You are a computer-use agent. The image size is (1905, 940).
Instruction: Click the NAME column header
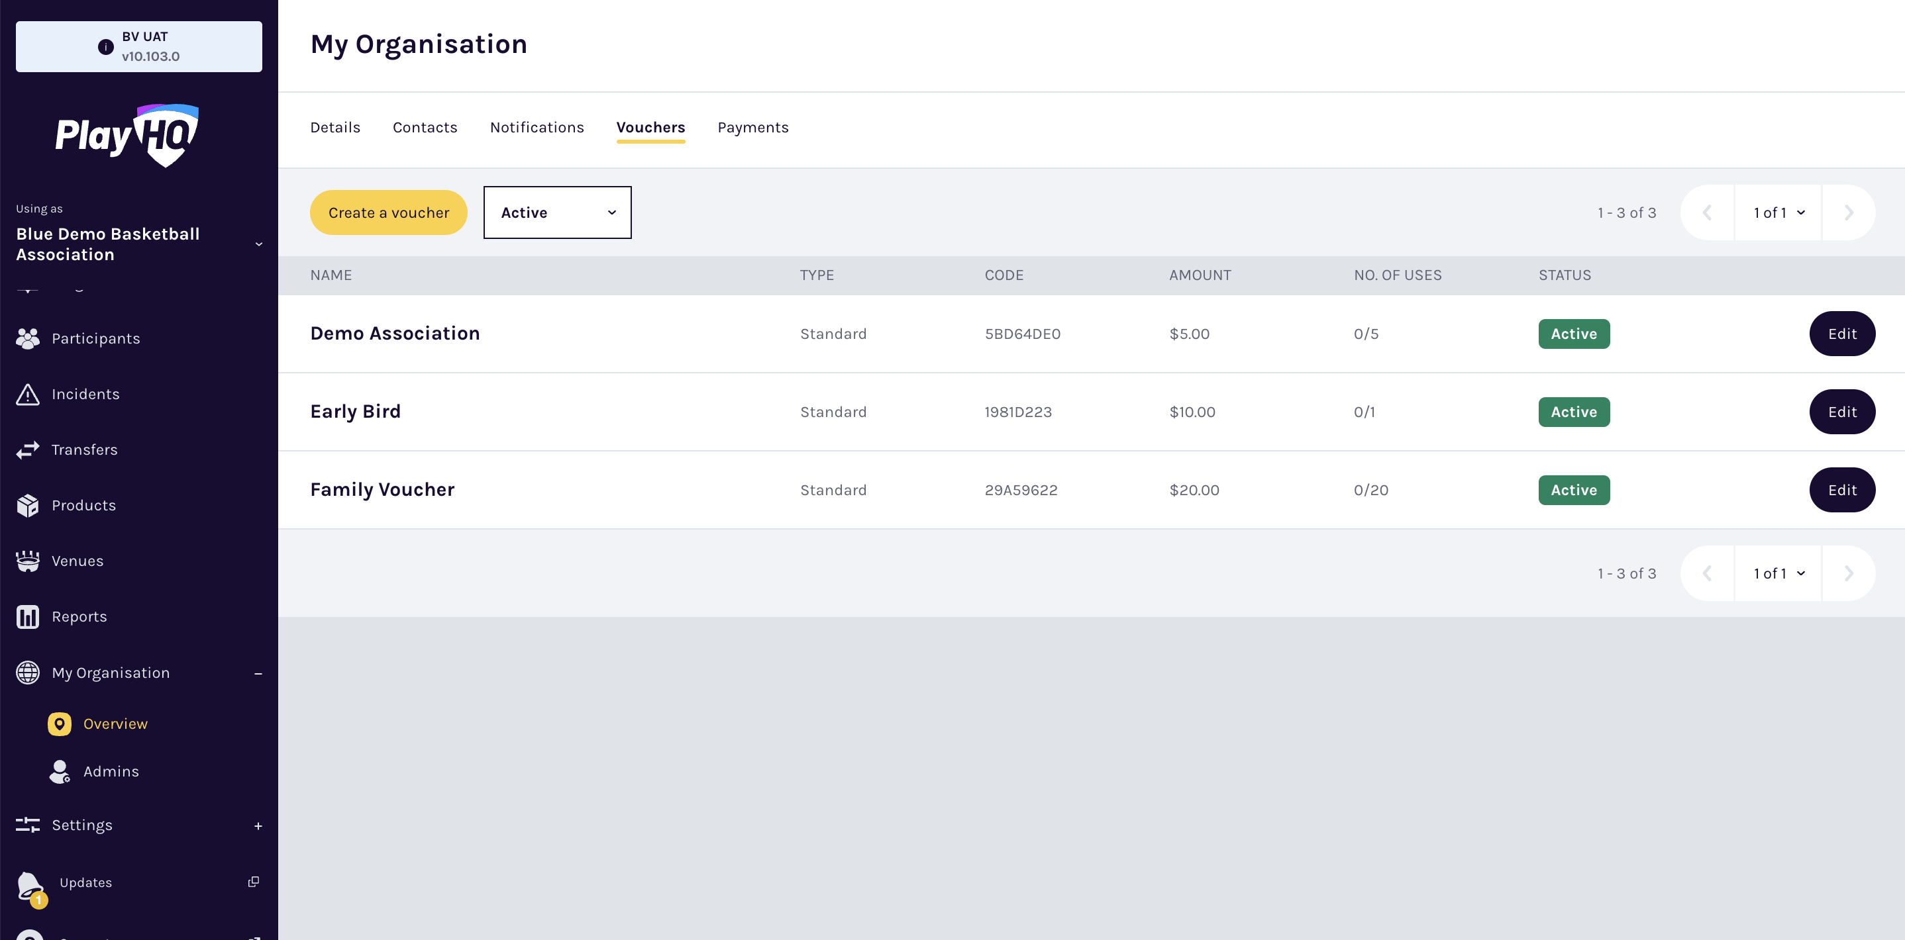point(331,275)
